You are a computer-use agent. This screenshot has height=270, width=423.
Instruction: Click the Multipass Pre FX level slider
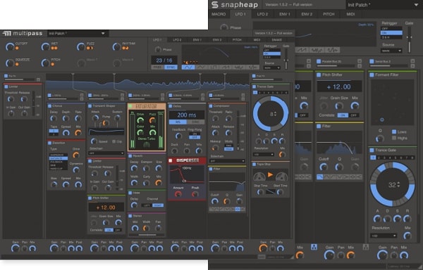point(19,79)
